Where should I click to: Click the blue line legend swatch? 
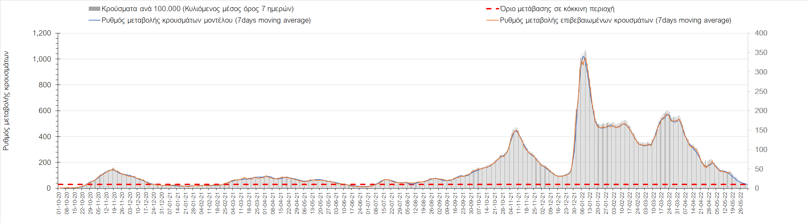coord(94,20)
